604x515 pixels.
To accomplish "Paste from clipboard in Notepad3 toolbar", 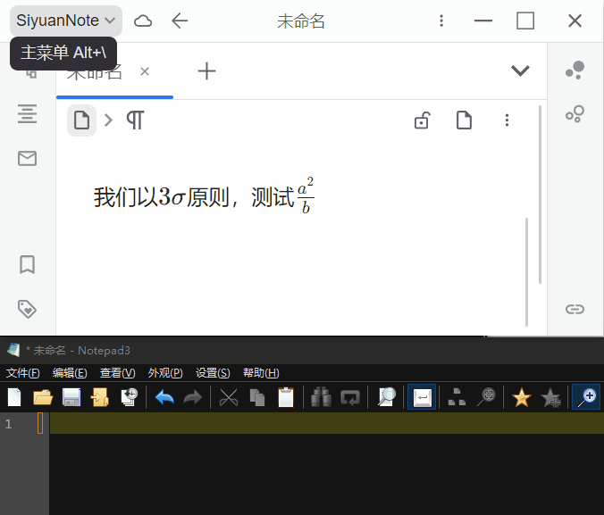I will pos(286,397).
